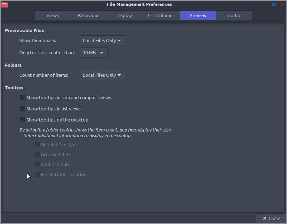
Task: Open the Count number of items dropdown
Action: point(102,75)
